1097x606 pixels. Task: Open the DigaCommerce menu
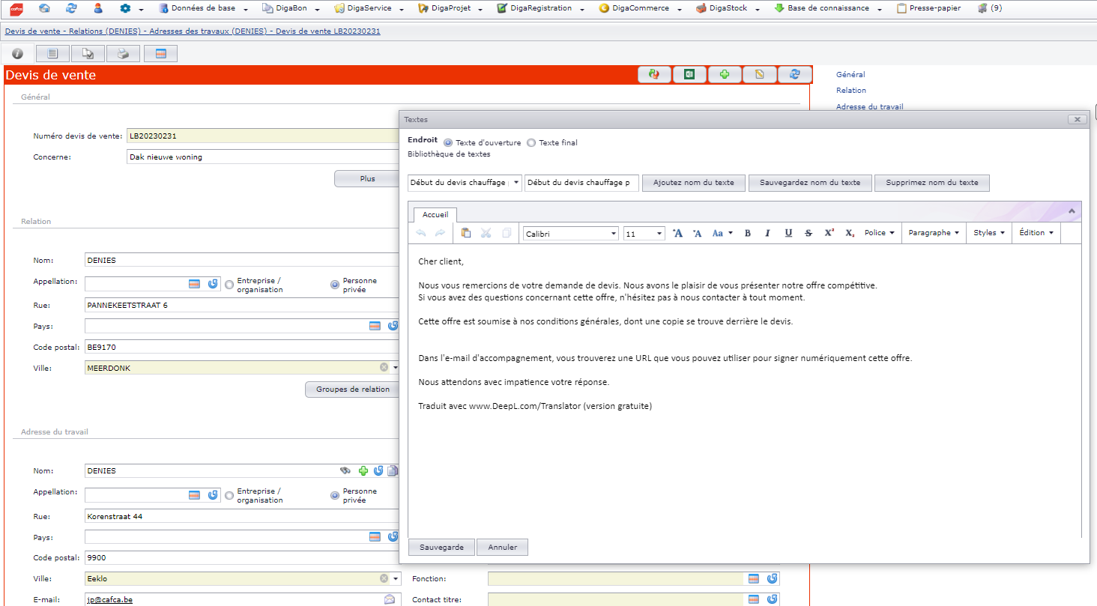click(x=640, y=8)
